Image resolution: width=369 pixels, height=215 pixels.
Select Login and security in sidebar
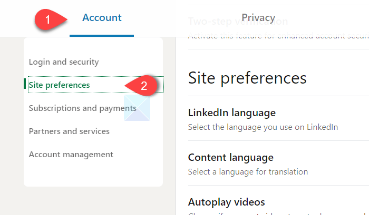point(64,62)
